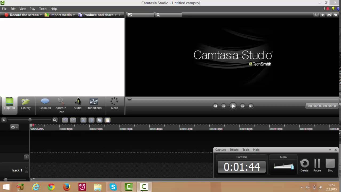Viewport: 341px width, 192px height.
Task: Open Skype from the taskbar
Action: coord(113,187)
